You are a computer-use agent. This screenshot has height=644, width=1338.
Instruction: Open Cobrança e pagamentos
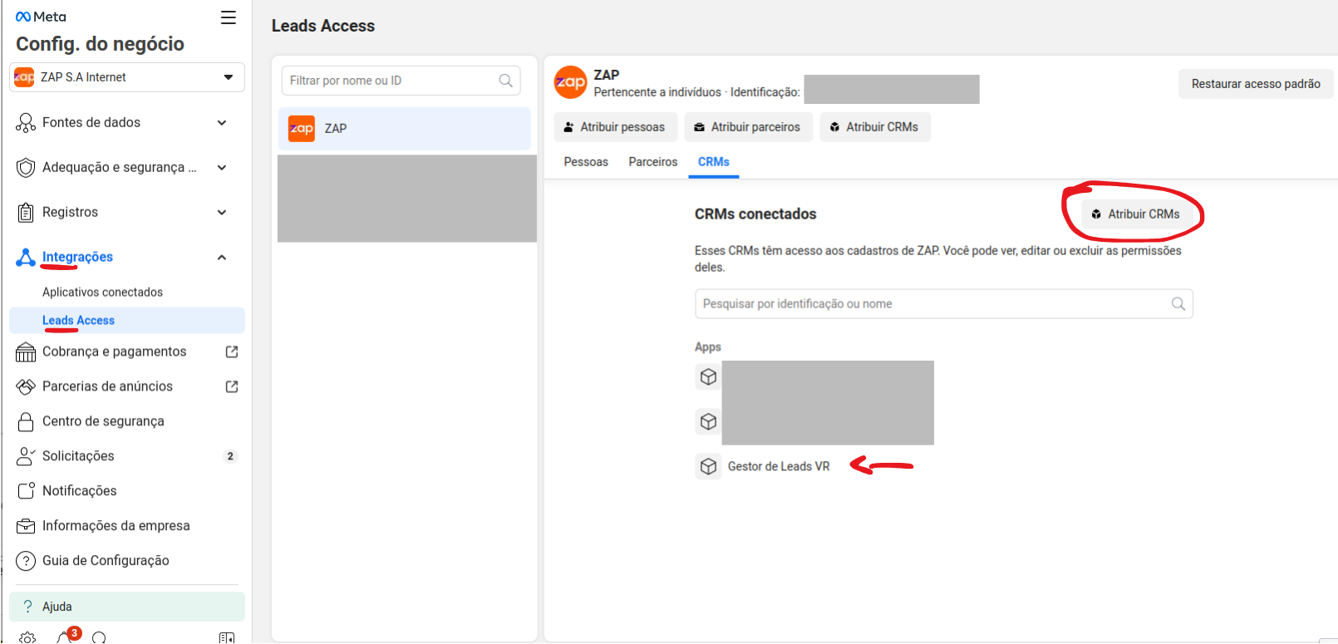click(115, 352)
